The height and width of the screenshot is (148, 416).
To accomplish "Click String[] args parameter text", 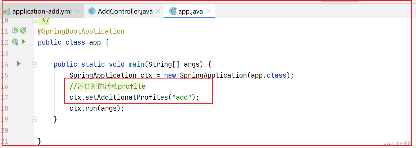I will [174, 64].
